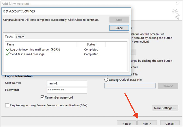Click the User Name input field
This screenshot has width=183, height=127.
[67, 84]
